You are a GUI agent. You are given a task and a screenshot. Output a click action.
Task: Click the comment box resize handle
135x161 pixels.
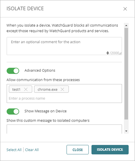tap(120, 53)
